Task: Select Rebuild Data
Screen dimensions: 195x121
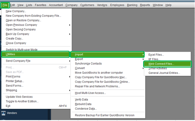Action: (108, 104)
